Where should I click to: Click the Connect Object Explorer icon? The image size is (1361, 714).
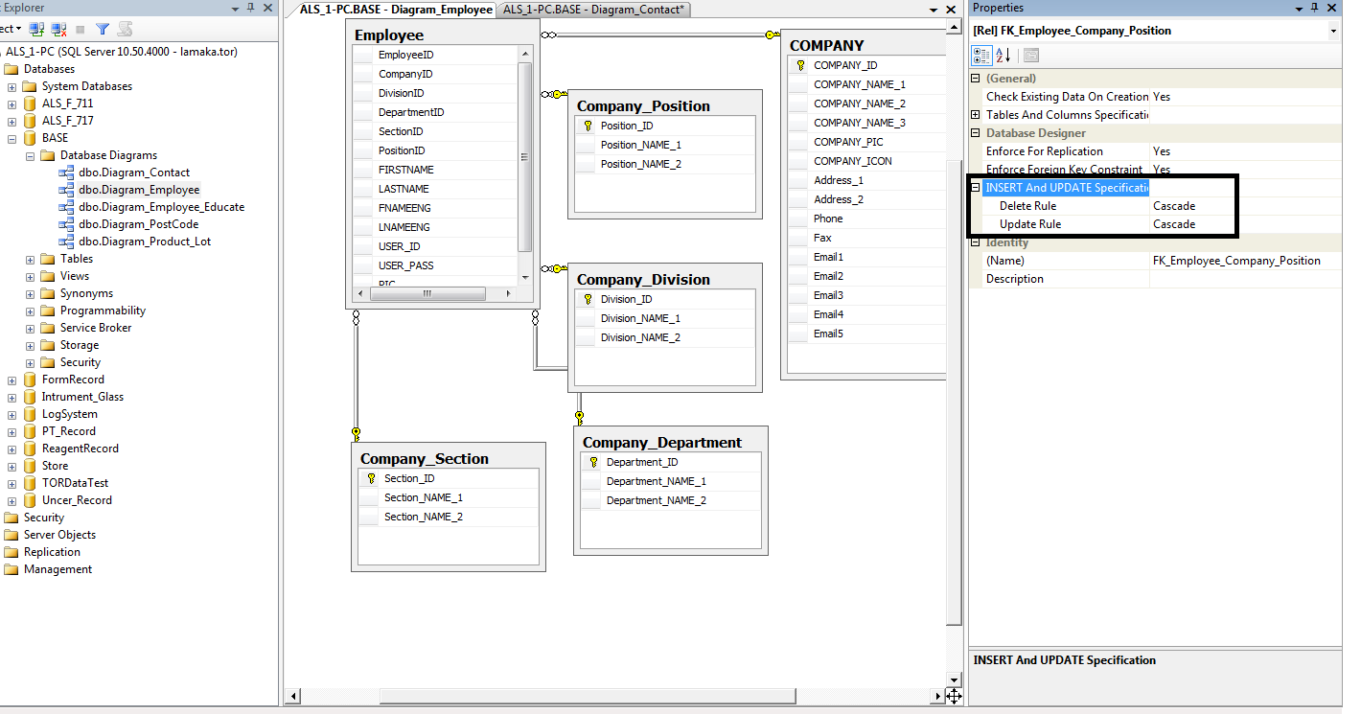(36, 30)
